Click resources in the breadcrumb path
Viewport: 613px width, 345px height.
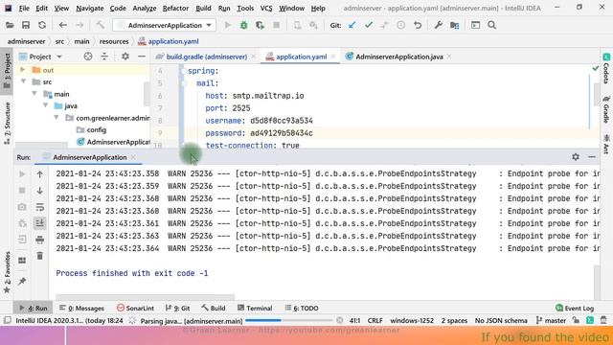coord(114,41)
